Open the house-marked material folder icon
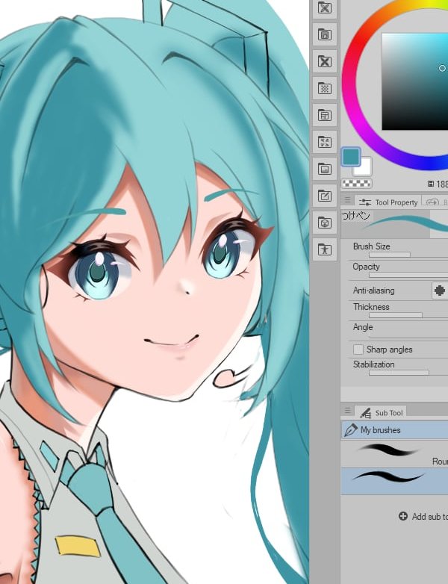Image resolution: width=448 pixels, height=584 pixels. [325, 35]
